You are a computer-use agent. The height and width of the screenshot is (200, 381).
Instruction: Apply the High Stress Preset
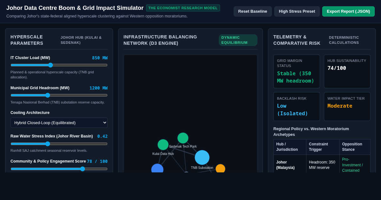point(297,11)
